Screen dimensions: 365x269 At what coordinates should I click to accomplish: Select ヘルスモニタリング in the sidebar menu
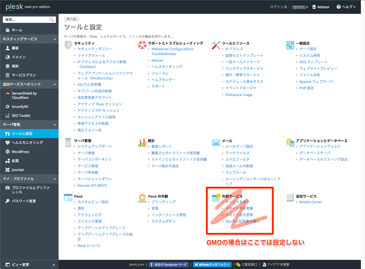point(27,143)
